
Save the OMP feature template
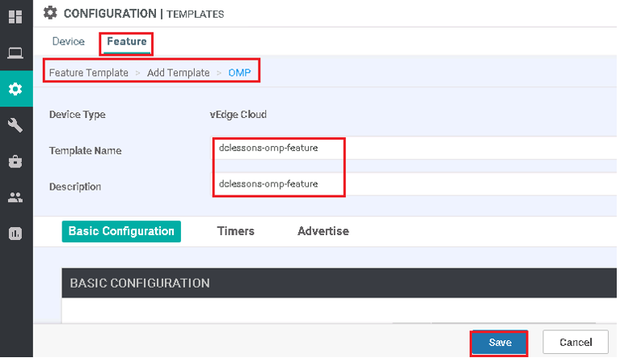(500, 342)
